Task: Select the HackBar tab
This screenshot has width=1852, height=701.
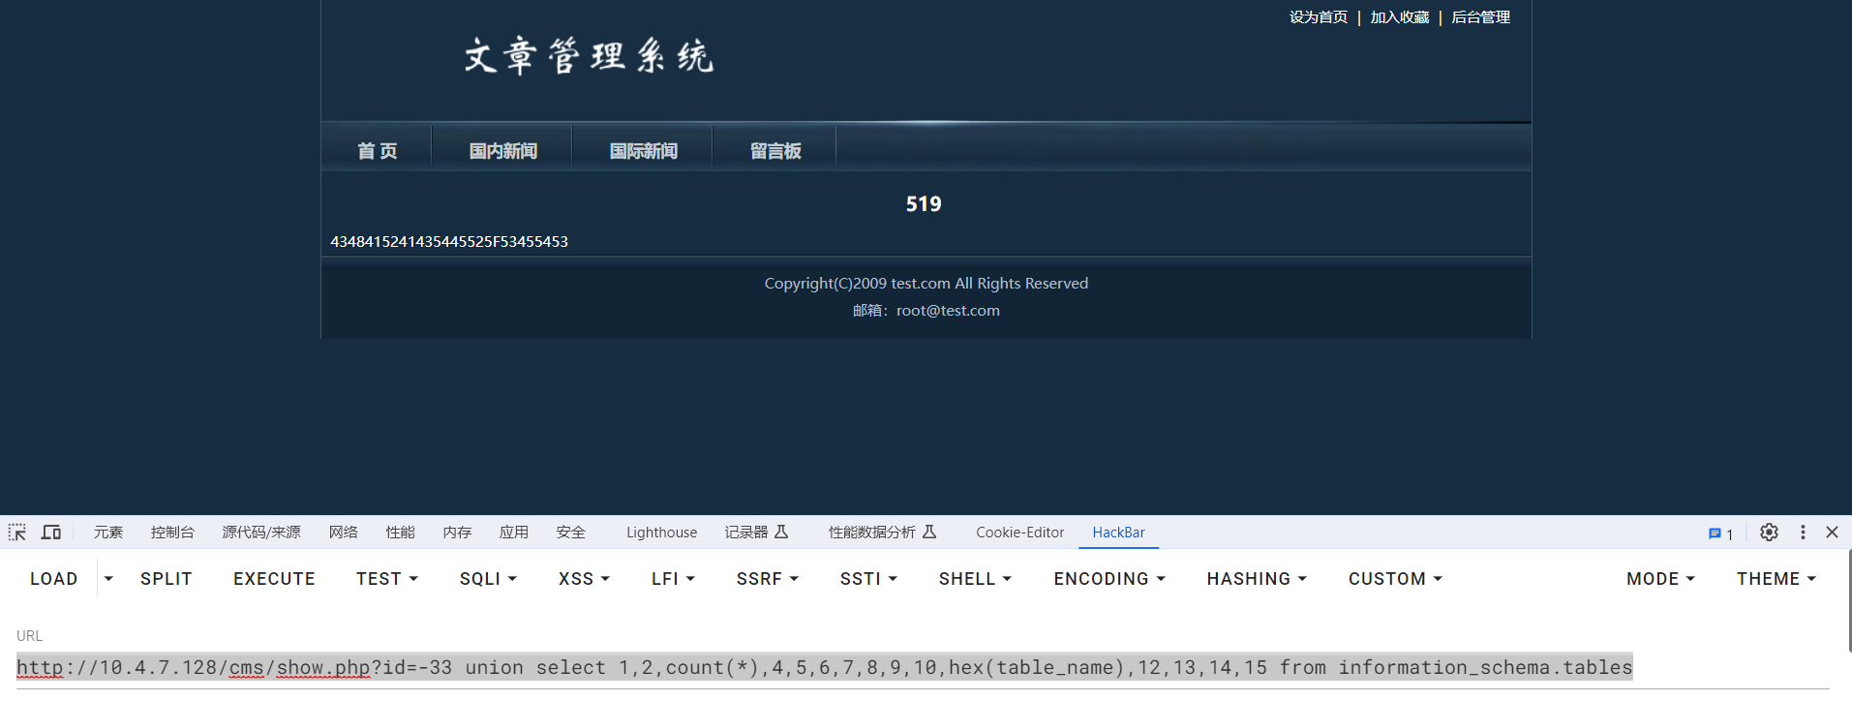Action: tap(1118, 533)
